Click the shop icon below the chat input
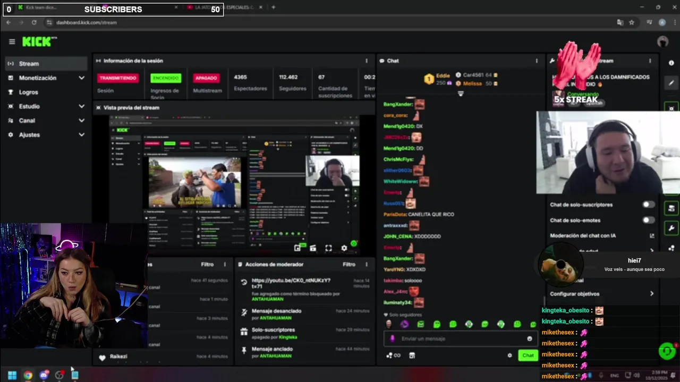680x382 pixels. [412, 355]
